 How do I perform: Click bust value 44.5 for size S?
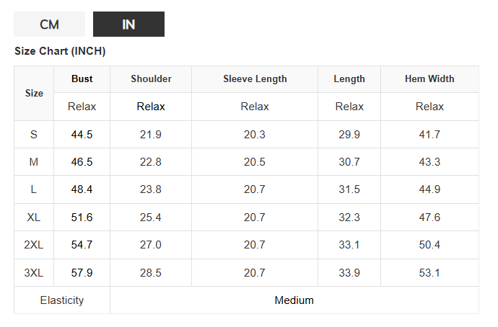[82, 135]
